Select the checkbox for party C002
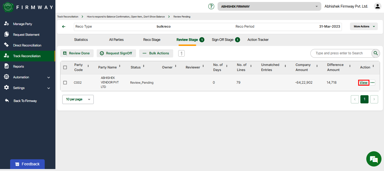384x171 pixels. click(65, 83)
